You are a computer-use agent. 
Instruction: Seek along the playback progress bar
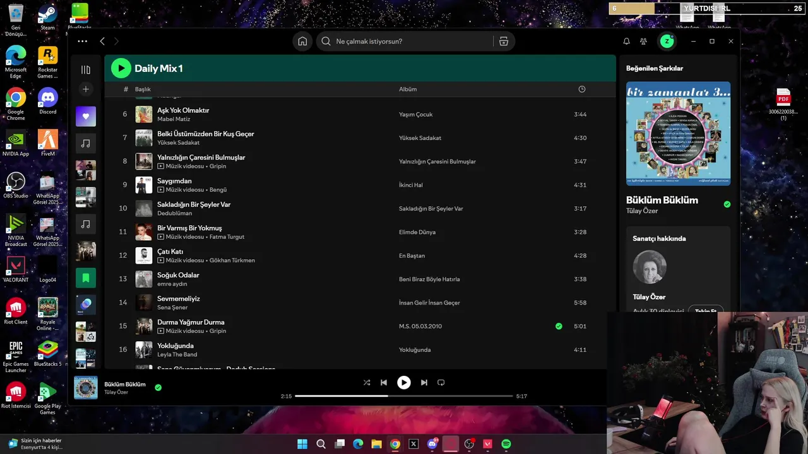coord(404,396)
